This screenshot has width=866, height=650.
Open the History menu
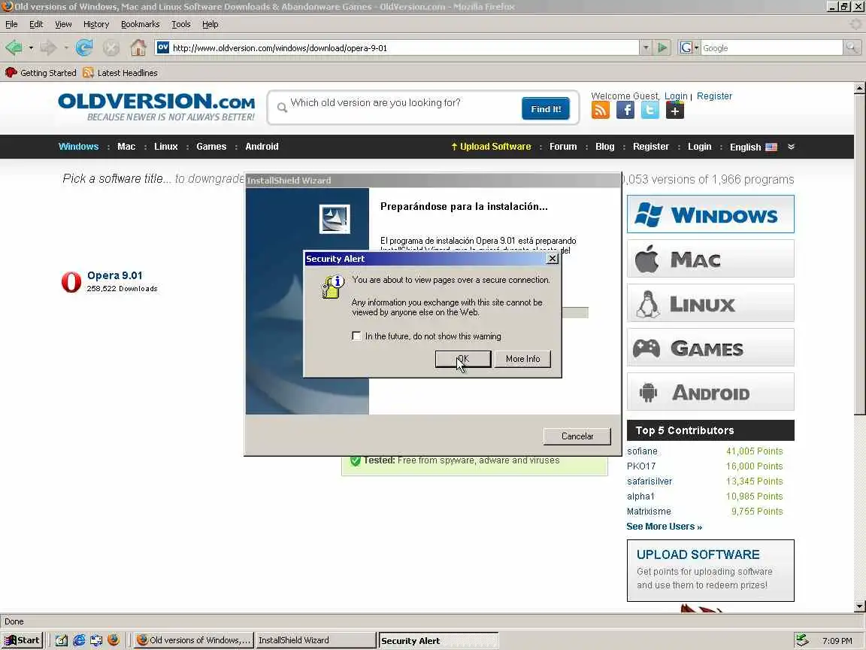[x=96, y=24]
